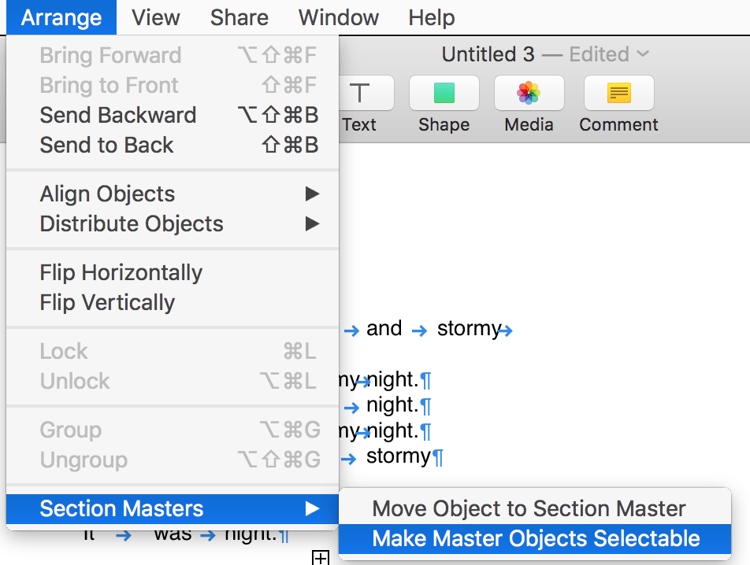The width and height of the screenshot is (750, 565).
Task: Open the Share menu
Action: (239, 17)
